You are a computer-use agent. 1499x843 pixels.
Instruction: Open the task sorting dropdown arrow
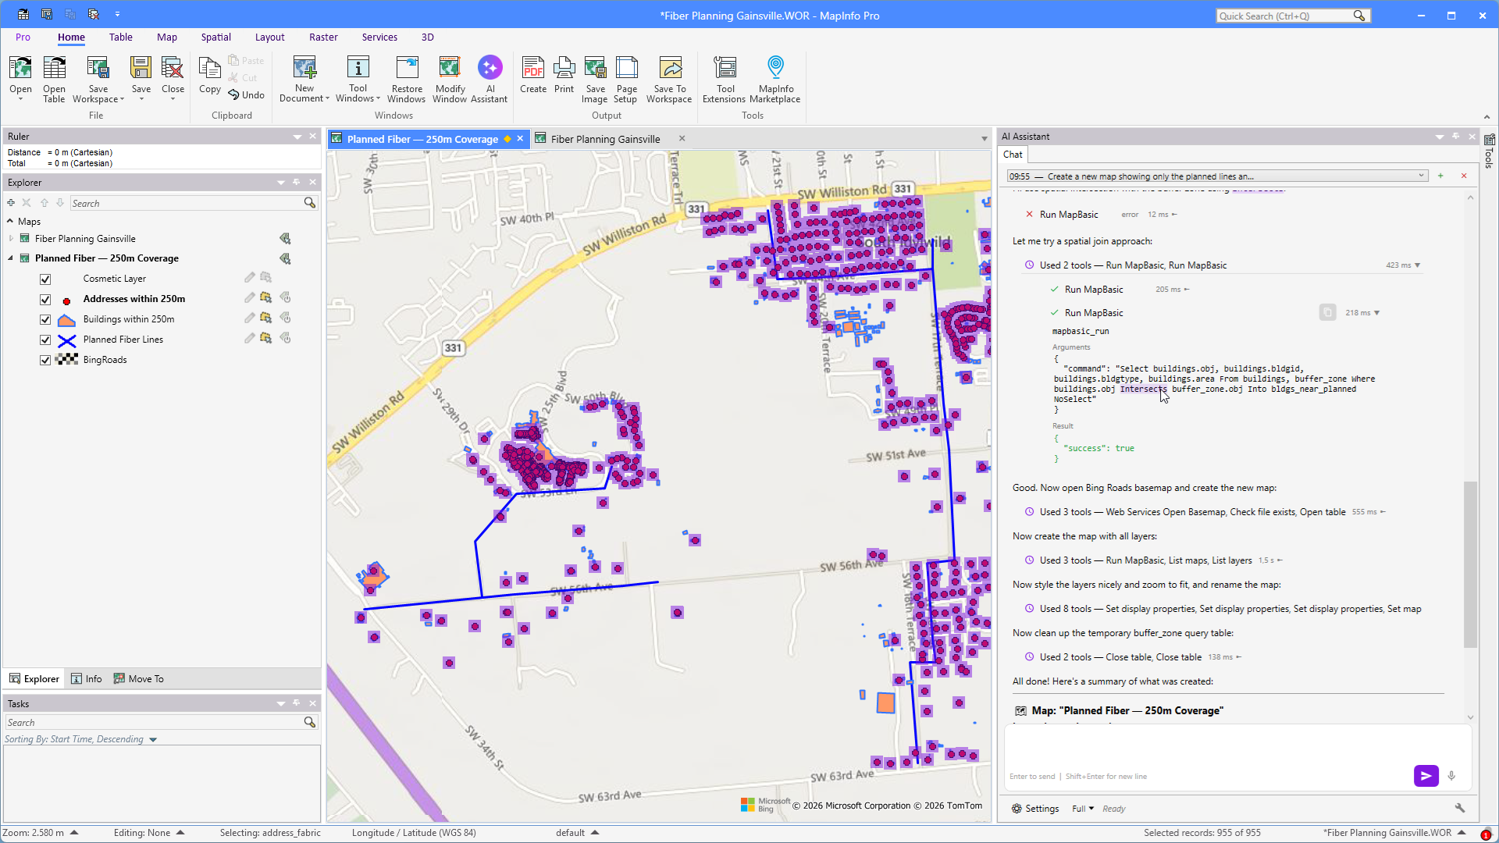coord(153,740)
